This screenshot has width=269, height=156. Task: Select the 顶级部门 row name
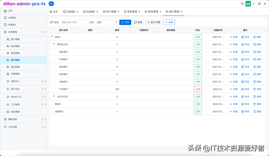pos(59,112)
